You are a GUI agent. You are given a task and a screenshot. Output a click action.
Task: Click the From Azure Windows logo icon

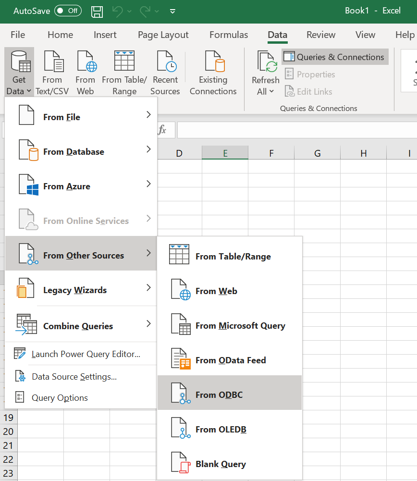(33, 190)
